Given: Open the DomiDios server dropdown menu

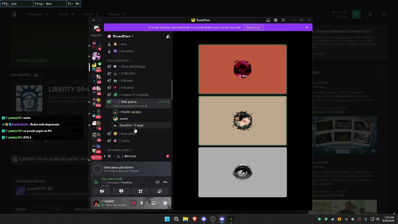Looking at the screenshot, I should pos(123,36).
